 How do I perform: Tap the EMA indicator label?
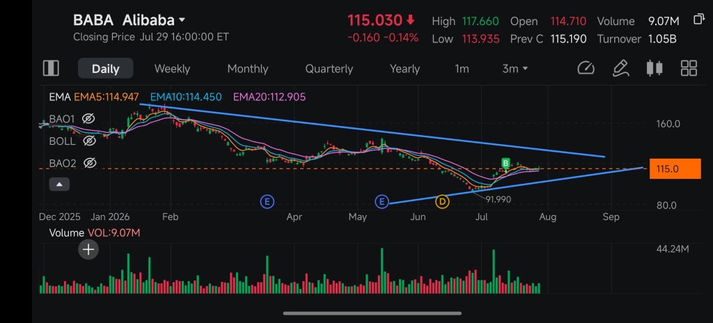pyautogui.click(x=60, y=97)
